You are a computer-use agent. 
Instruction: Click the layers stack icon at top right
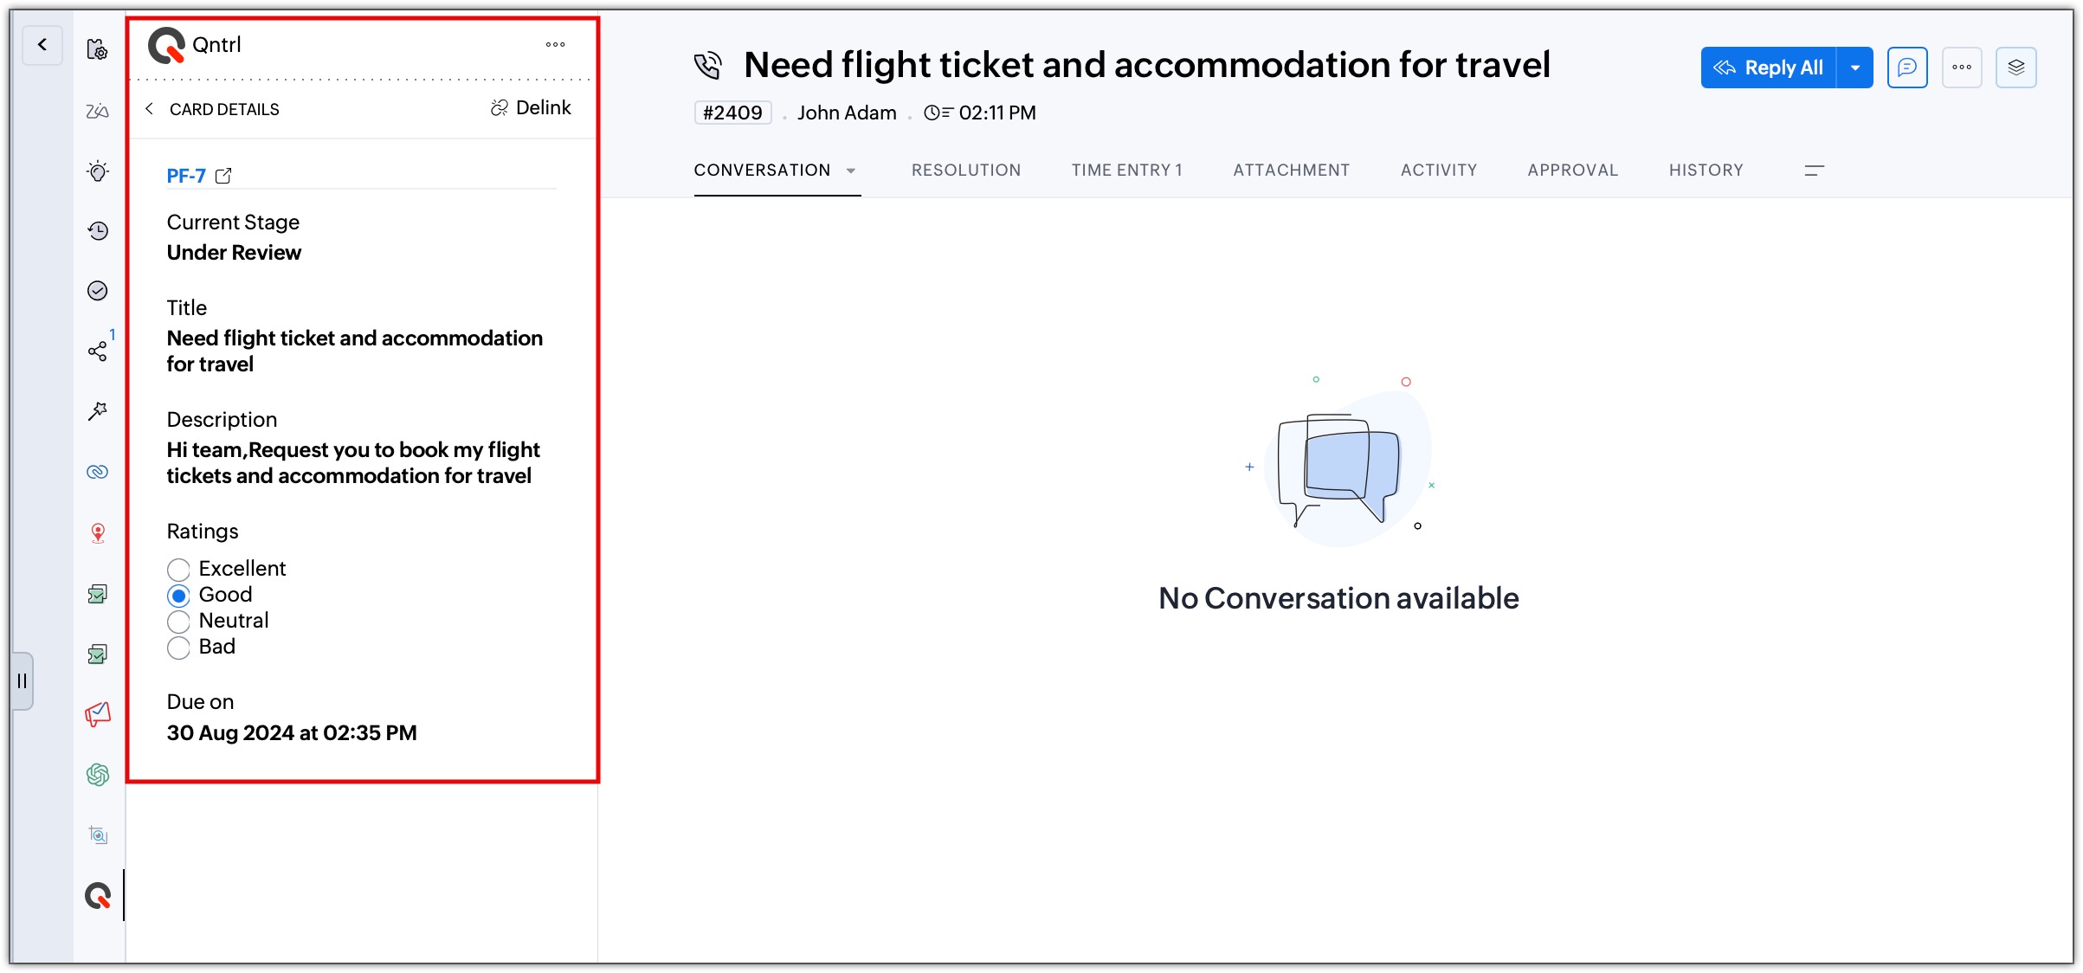click(x=2015, y=68)
